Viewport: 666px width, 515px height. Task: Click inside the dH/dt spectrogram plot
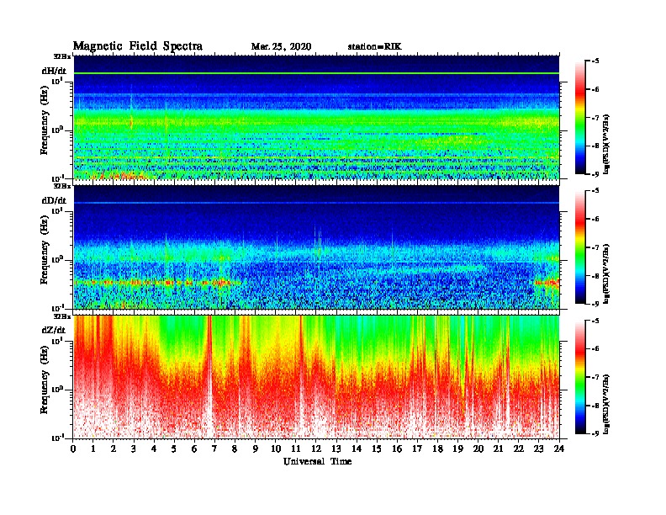click(316, 117)
